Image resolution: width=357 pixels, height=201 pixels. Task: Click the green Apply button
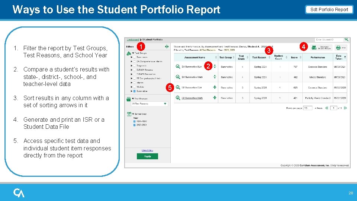coord(147,156)
